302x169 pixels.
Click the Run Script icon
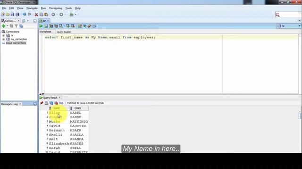[x=46, y=26]
